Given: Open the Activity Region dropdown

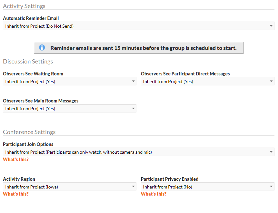Looking at the screenshot, I should click(x=70, y=187).
